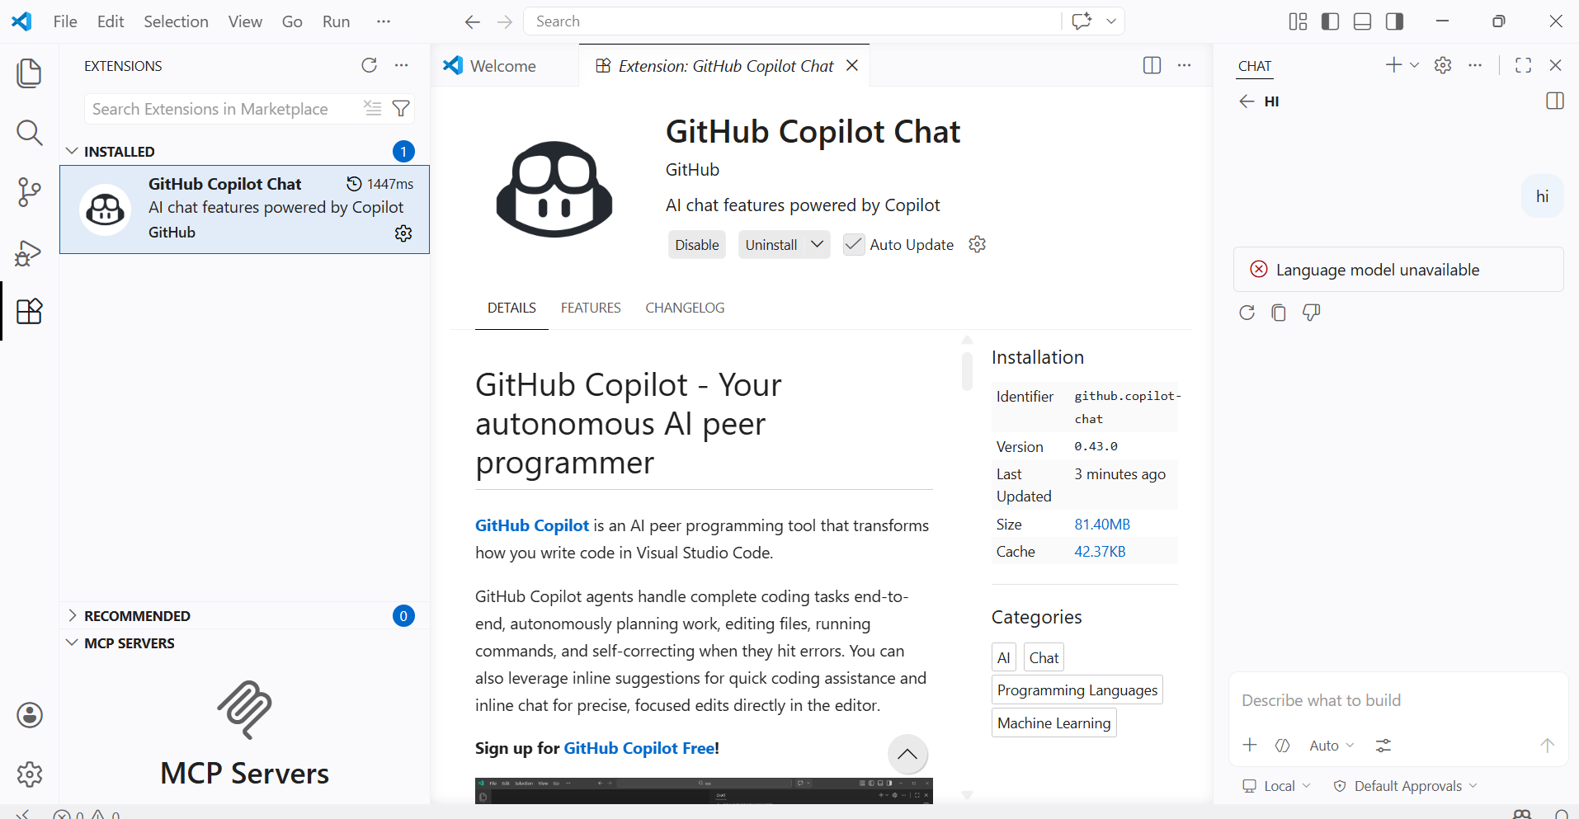Screen dimensions: 1579x819
Task: Open the Accounts menu icon
Action: (x=30, y=715)
